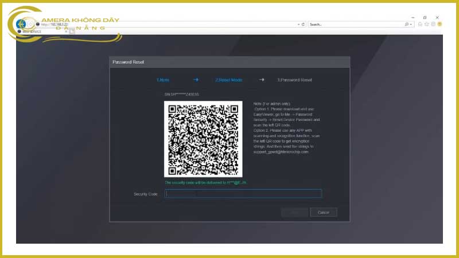Maximize the browser window
459x258 pixels.
pyautogui.click(x=425, y=17)
